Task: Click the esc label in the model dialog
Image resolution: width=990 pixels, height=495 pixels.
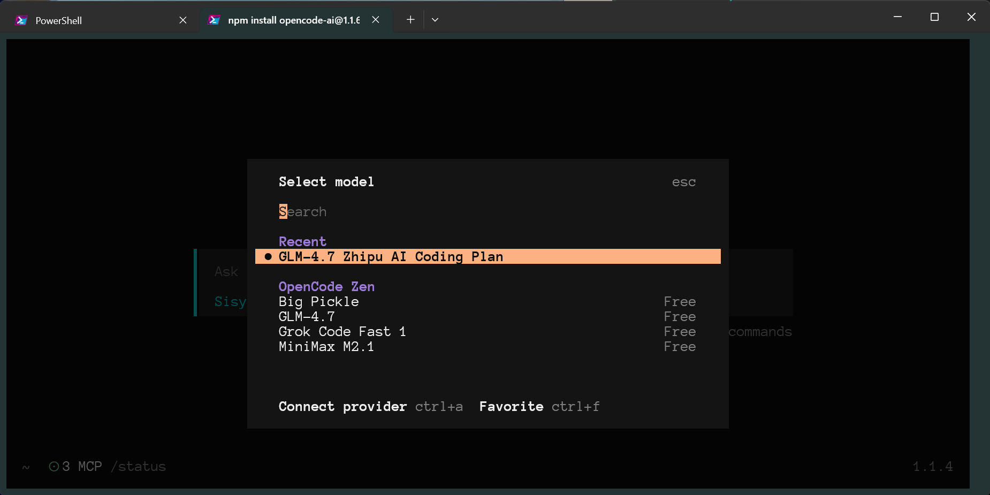Action: 683,182
